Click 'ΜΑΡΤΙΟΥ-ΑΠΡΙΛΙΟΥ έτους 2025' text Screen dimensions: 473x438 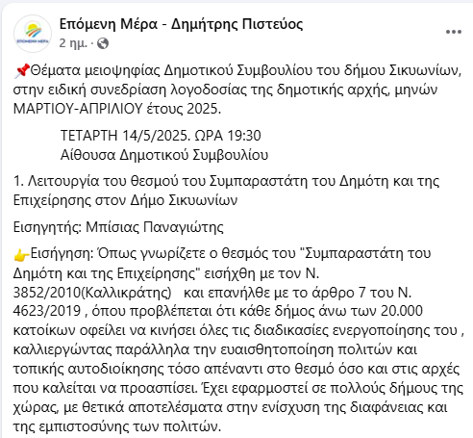[117, 110]
